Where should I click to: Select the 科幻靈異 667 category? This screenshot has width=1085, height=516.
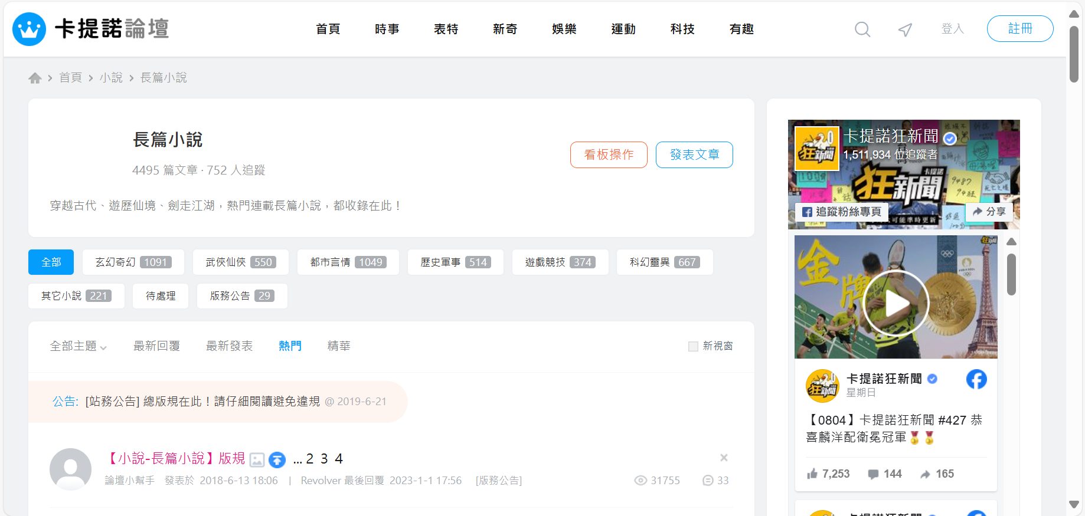(x=665, y=262)
